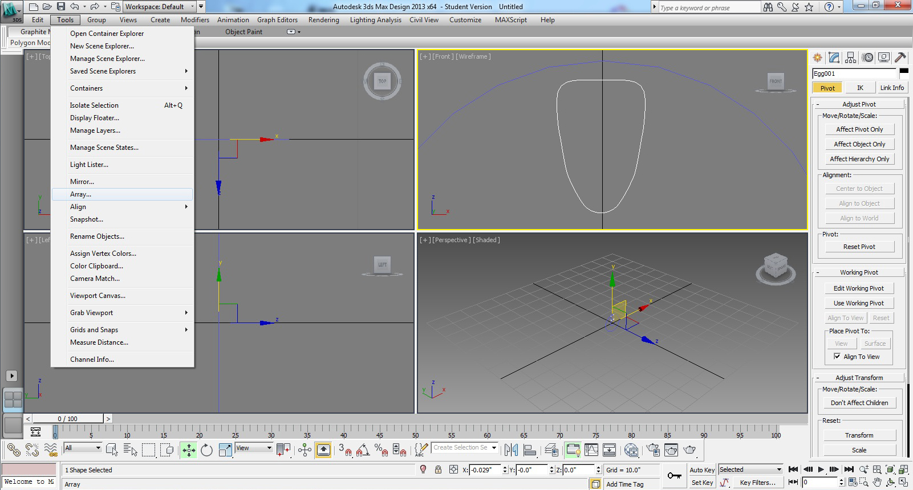Open the key filter Selected dropdown
The image size is (913, 490).
click(750, 469)
